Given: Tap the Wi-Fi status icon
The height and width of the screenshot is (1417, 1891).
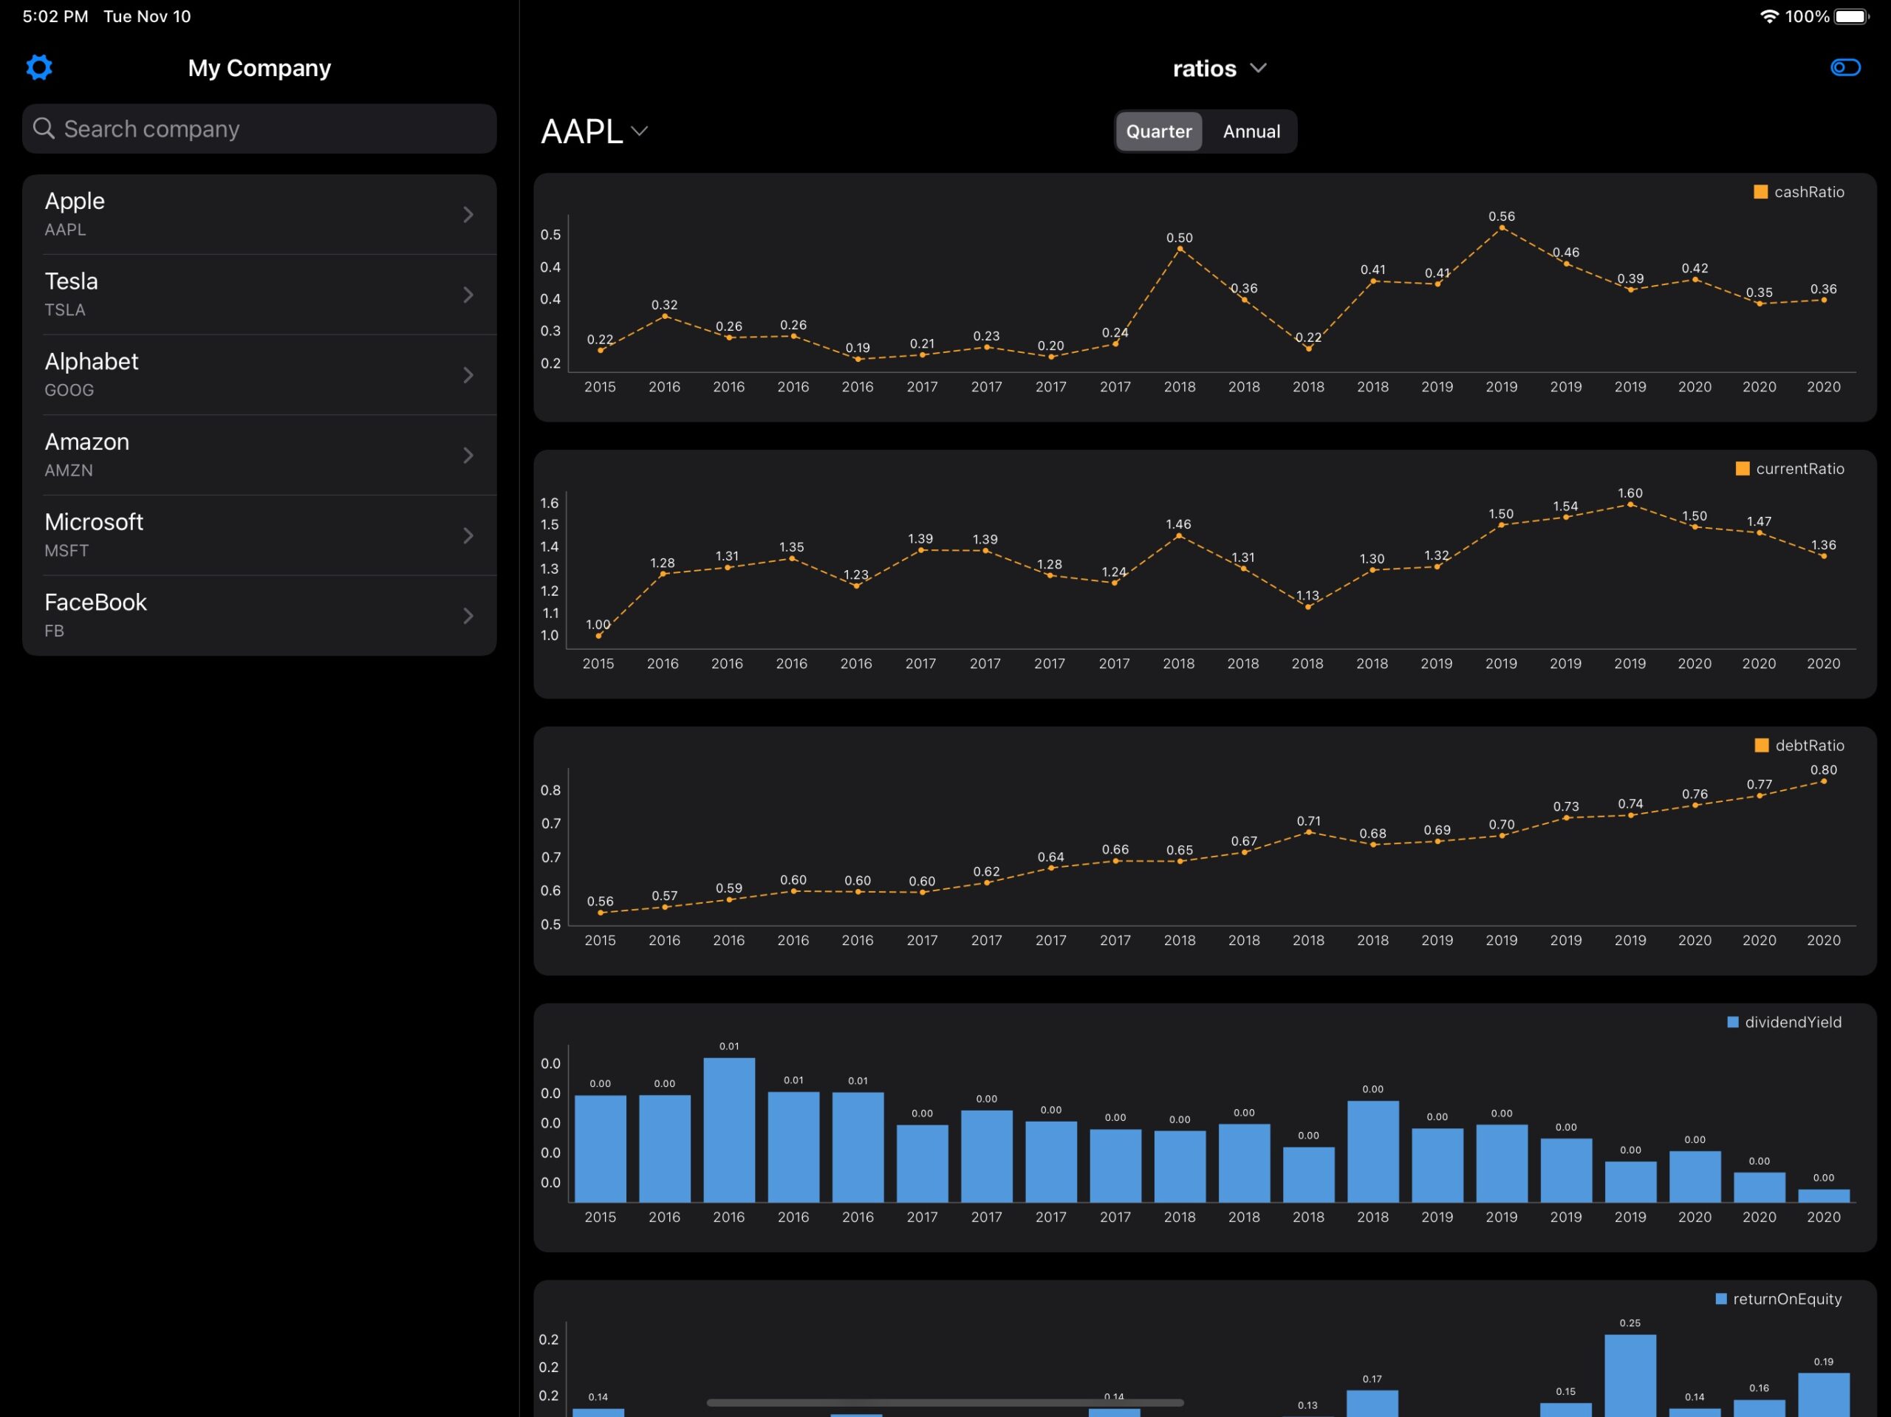Looking at the screenshot, I should [x=1769, y=16].
